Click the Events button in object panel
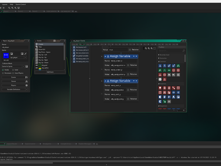The width and height of the screenshot is (221, 166). pos(14,77)
